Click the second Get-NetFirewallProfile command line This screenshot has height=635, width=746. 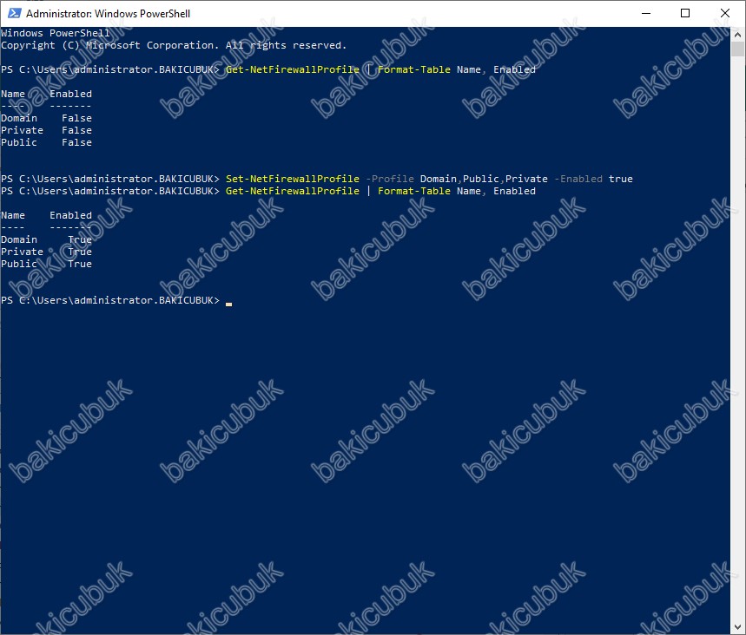coord(292,191)
